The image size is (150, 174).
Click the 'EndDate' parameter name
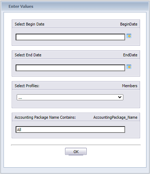(130, 55)
